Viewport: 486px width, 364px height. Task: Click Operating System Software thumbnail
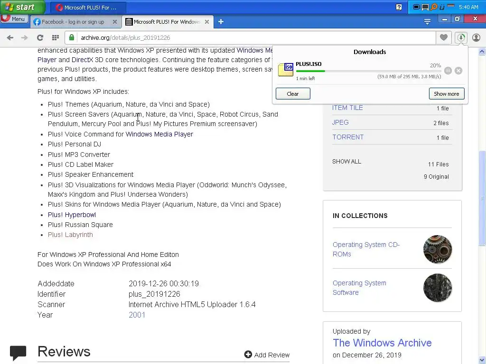click(x=437, y=288)
